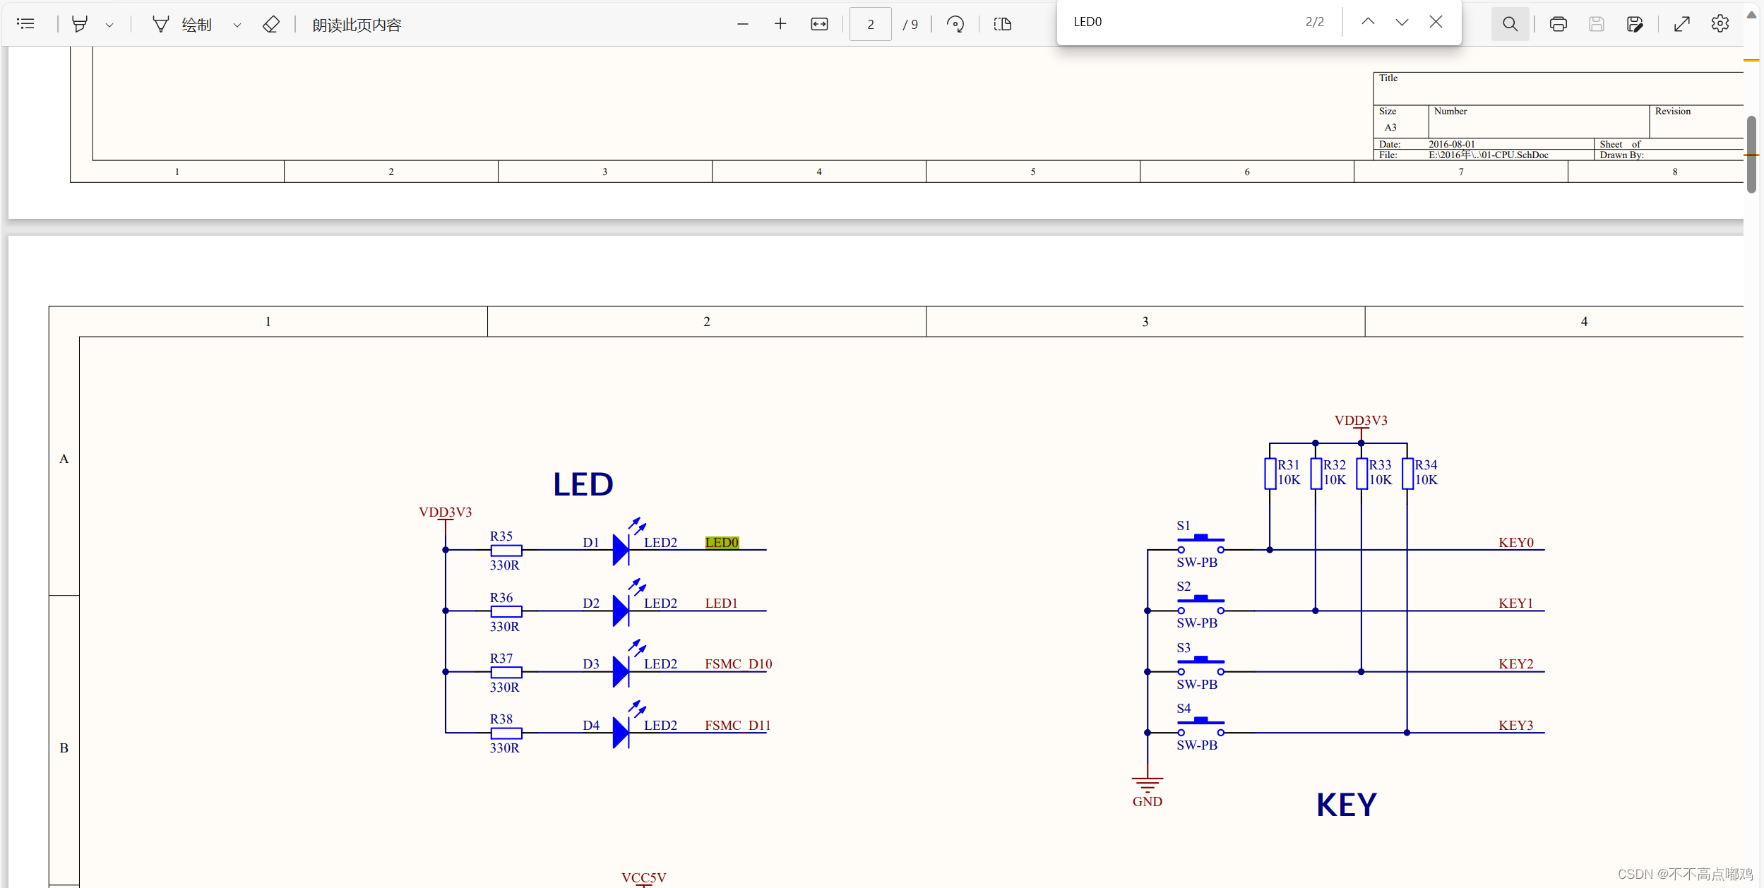Viewport: 1764px width, 888px height.
Task: Open the text selection tool dropdown
Action: (x=109, y=23)
